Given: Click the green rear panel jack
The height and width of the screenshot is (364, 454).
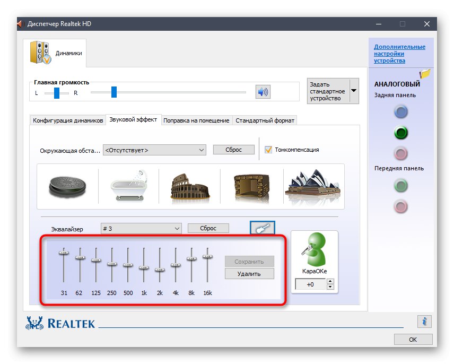Looking at the screenshot, I should coord(401,133).
